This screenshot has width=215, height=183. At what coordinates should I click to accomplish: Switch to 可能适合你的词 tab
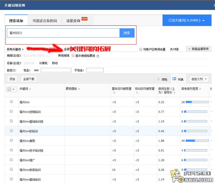coord(44,21)
